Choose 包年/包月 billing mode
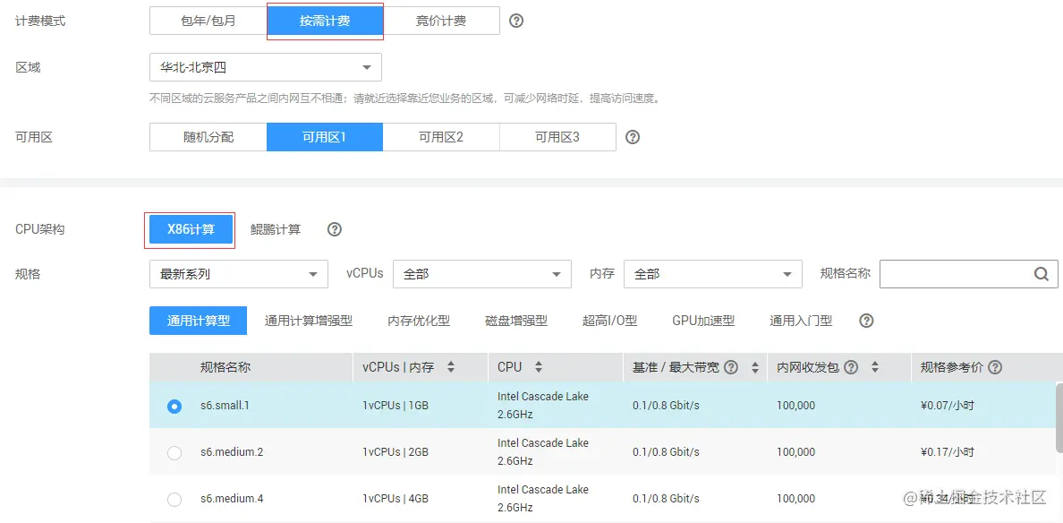The height and width of the screenshot is (523, 1063). click(208, 21)
